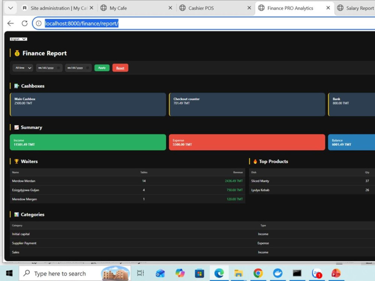
Task: Open the tab search chevron
Action: pos(10,8)
